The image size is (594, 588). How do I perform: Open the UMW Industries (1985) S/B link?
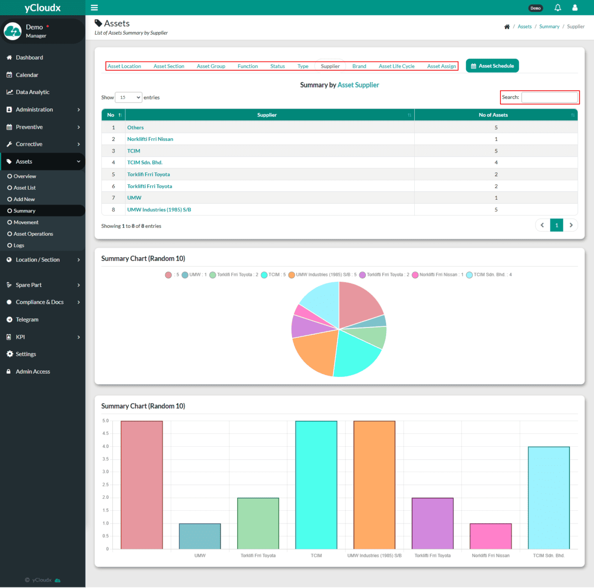tap(159, 210)
